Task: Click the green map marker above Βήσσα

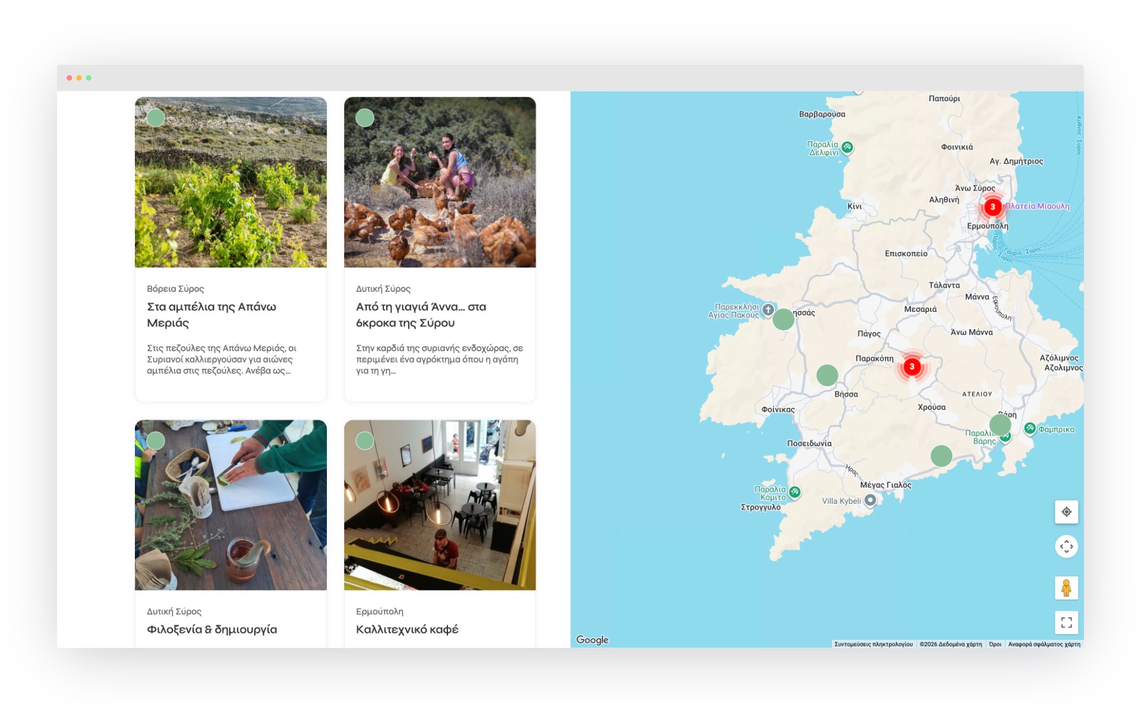Action: point(827,375)
